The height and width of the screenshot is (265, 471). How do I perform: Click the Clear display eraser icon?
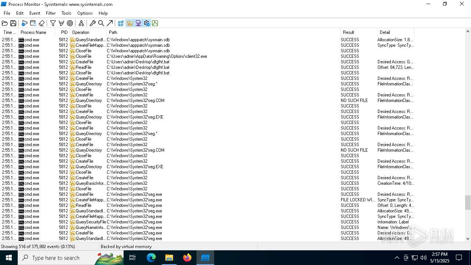pos(42,23)
